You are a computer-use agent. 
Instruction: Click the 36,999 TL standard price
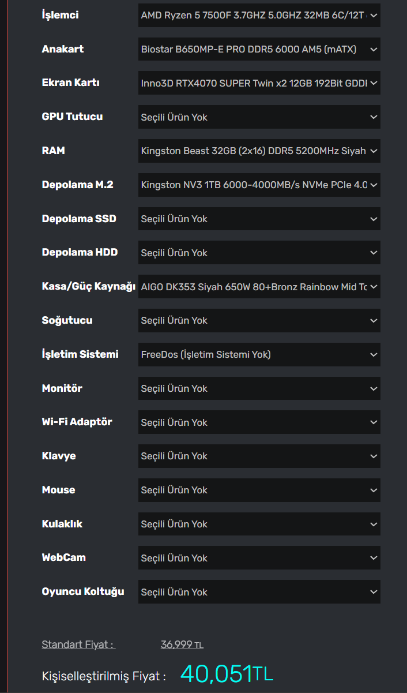click(182, 645)
